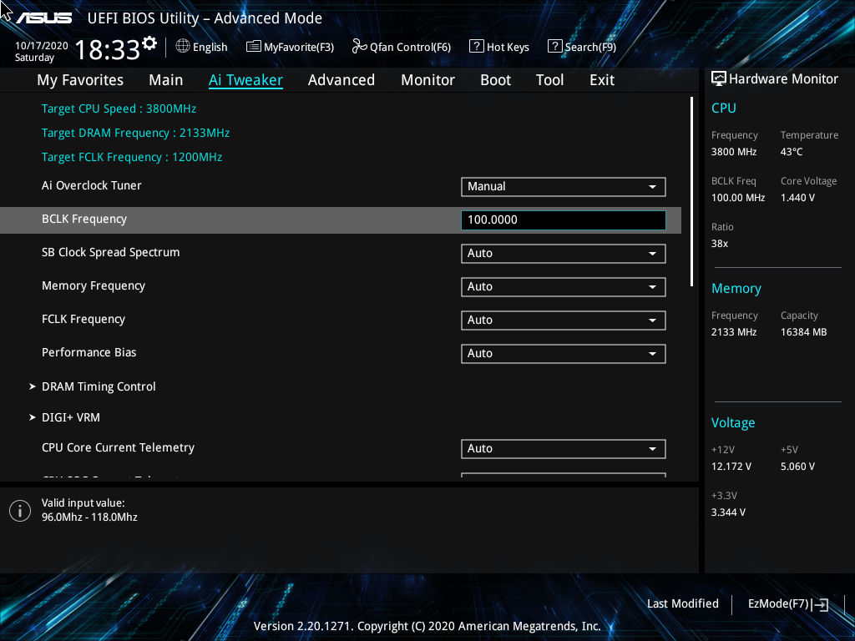Select the Exit tab

click(x=602, y=80)
